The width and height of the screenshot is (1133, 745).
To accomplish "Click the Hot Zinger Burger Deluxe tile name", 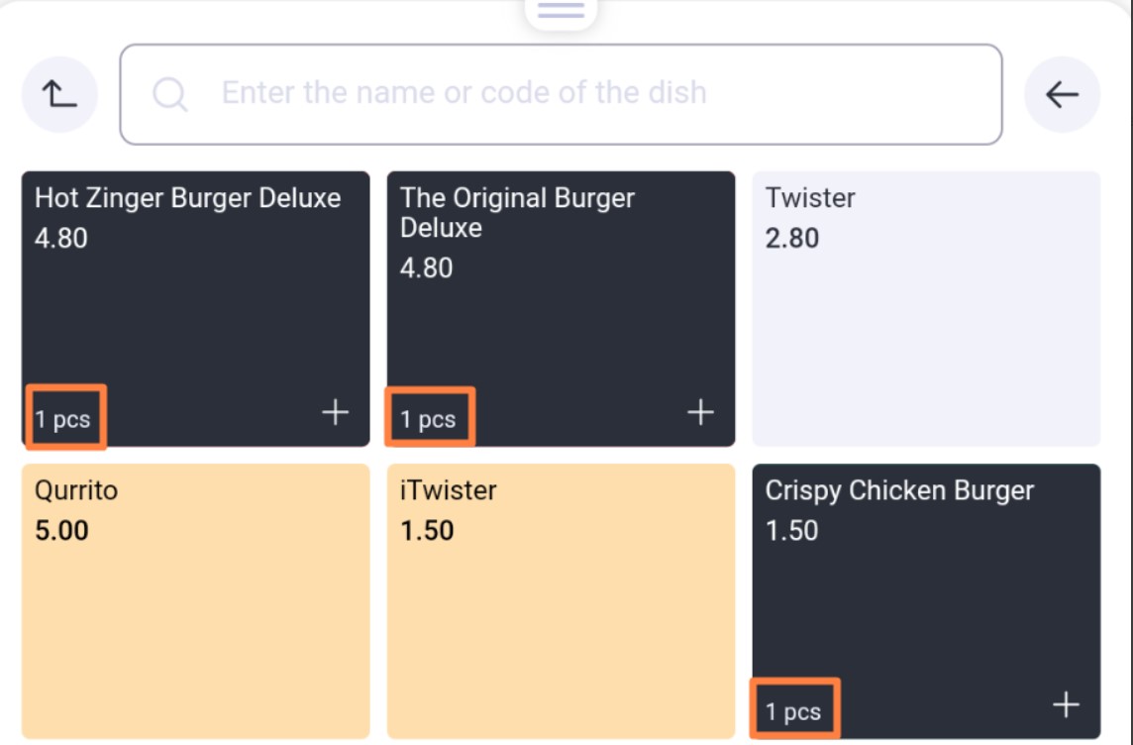I will 188,198.
